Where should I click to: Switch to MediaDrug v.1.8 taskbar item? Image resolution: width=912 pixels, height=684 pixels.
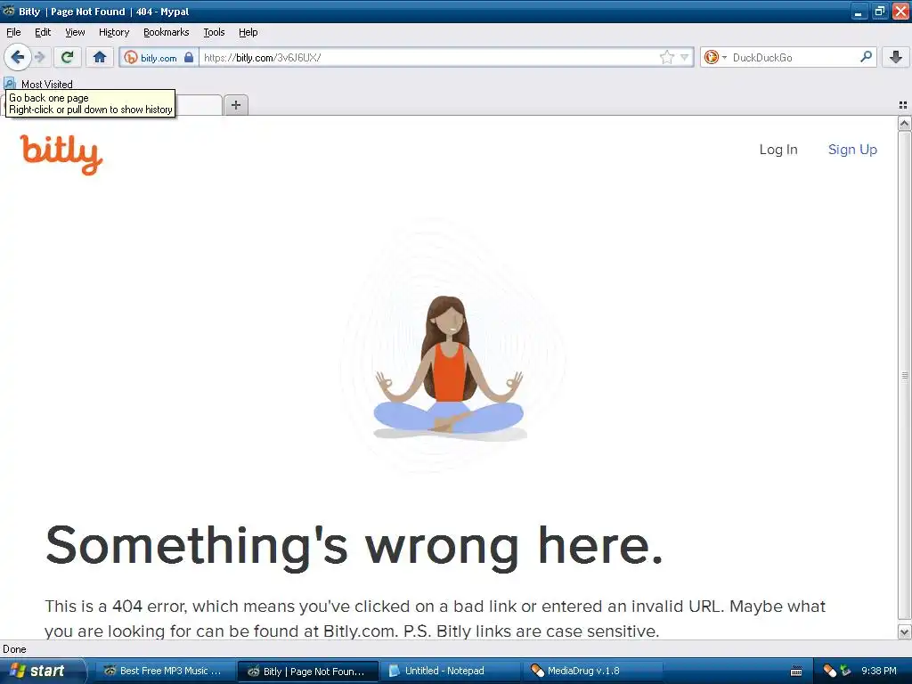(x=592, y=671)
